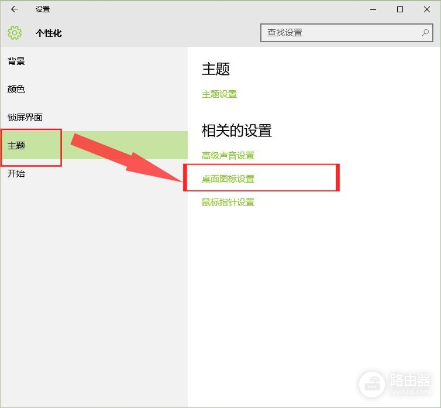441x408 pixels.
Task: Click the 主题 page heading
Action: click(x=216, y=69)
